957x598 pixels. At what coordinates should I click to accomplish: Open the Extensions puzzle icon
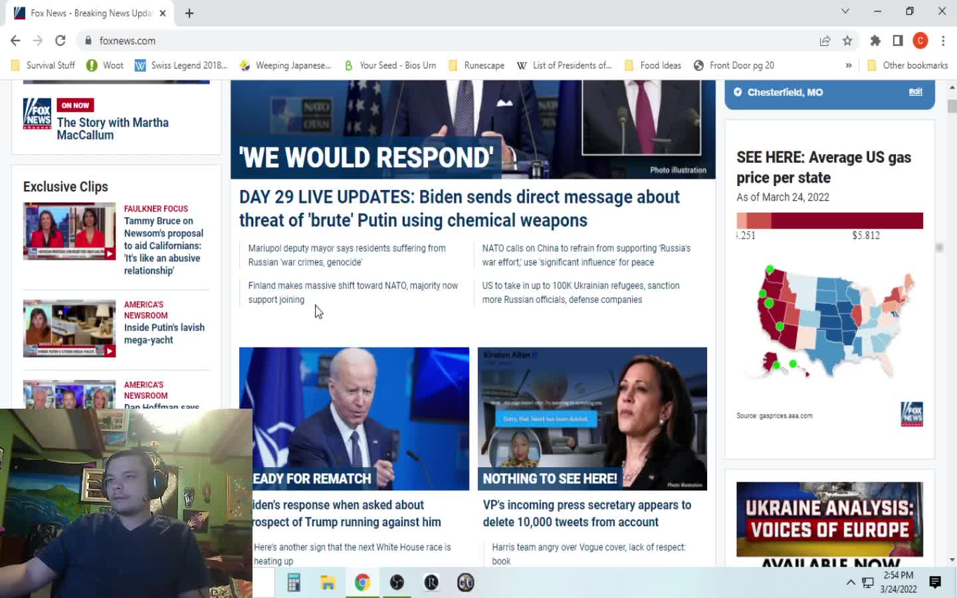[x=875, y=41]
